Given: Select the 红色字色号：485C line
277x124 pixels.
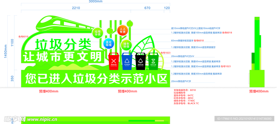Looking at the screenshot, I should coord(184,98).
